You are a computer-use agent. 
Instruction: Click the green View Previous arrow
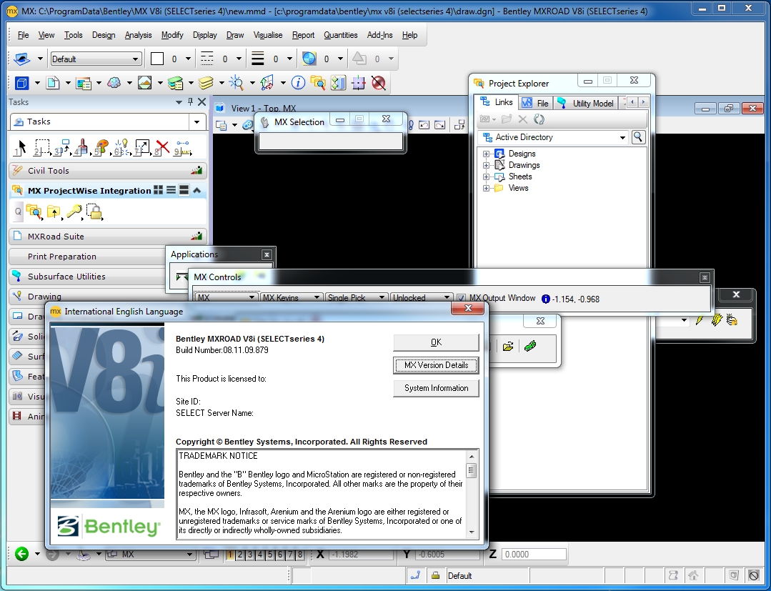pyautogui.click(x=21, y=554)
